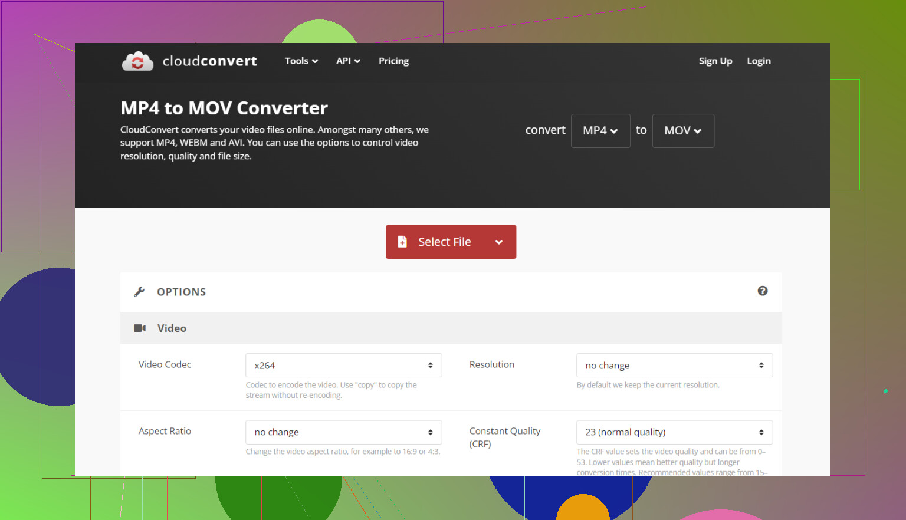
Task: Go to the Pricing page
Action: 393,61
